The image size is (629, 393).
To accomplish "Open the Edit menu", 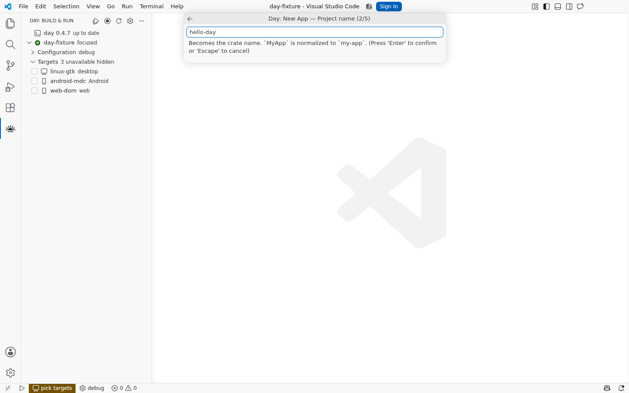I will (x=41, y=7).
